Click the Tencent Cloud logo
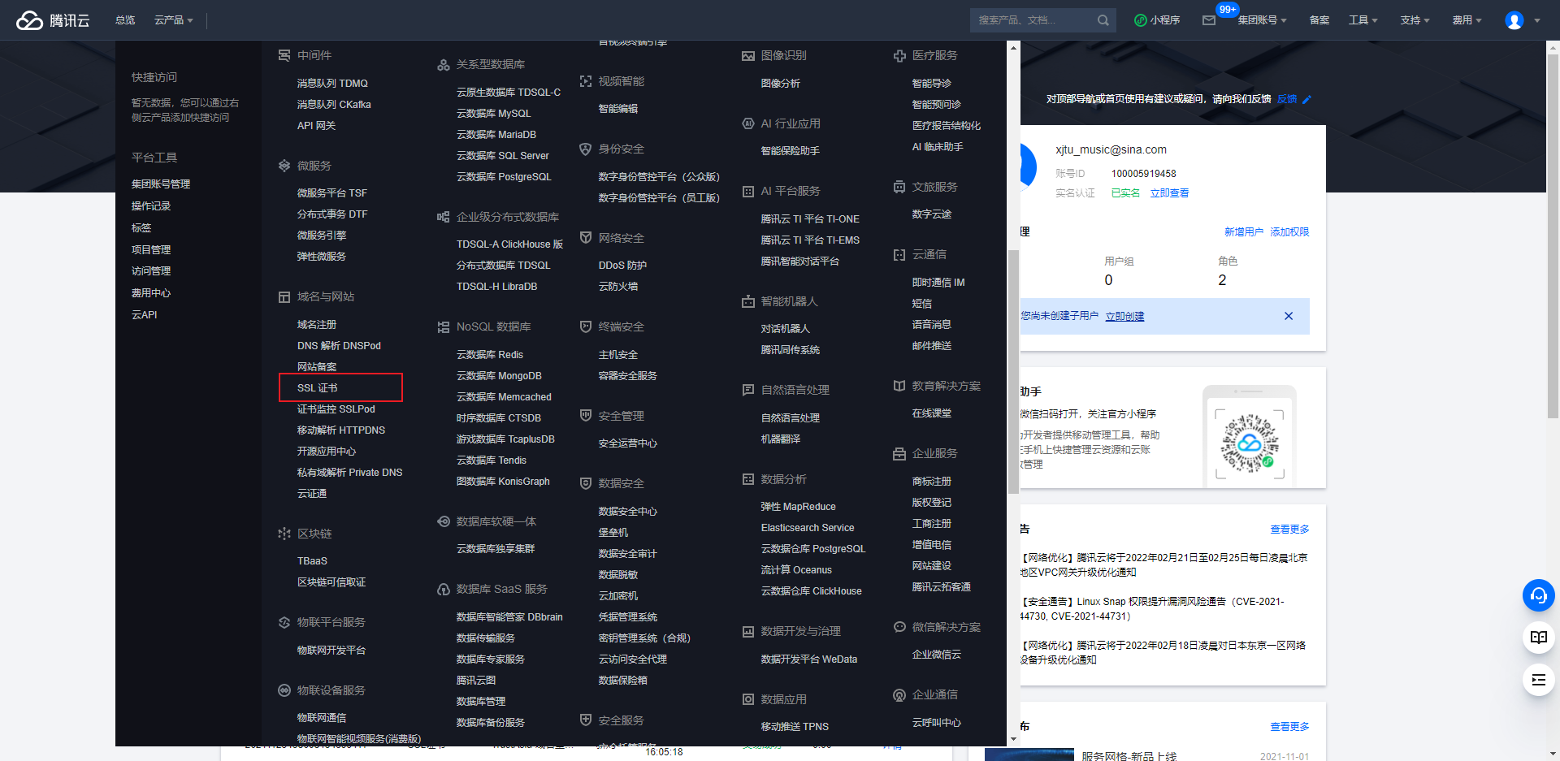Viewport: 1560px width, 761px height. tap(53, 20)
